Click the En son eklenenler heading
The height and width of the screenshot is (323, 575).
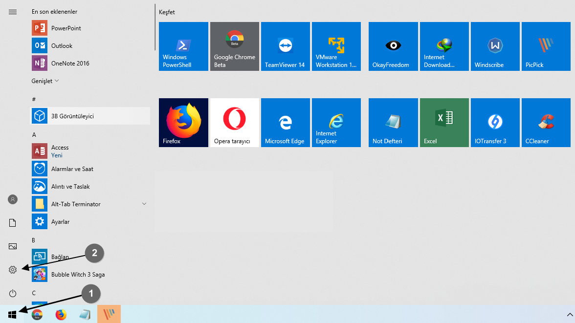pyautogui.click(x=54, y=12)
